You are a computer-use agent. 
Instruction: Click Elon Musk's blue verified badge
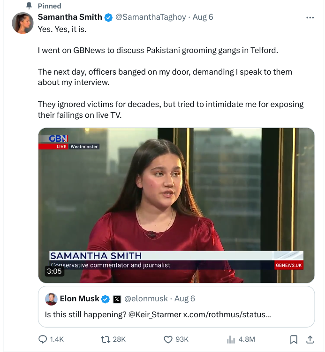pyautogui.click(x=106, y=299)
